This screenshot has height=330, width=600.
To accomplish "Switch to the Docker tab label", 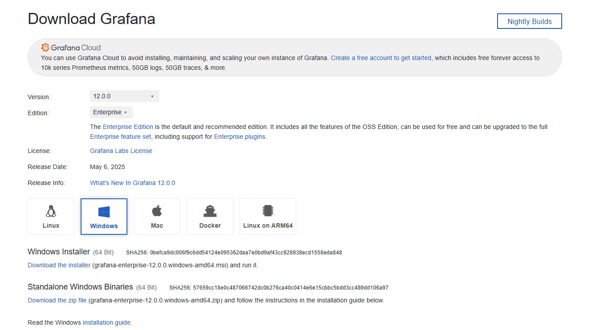I will click(210, 225).
